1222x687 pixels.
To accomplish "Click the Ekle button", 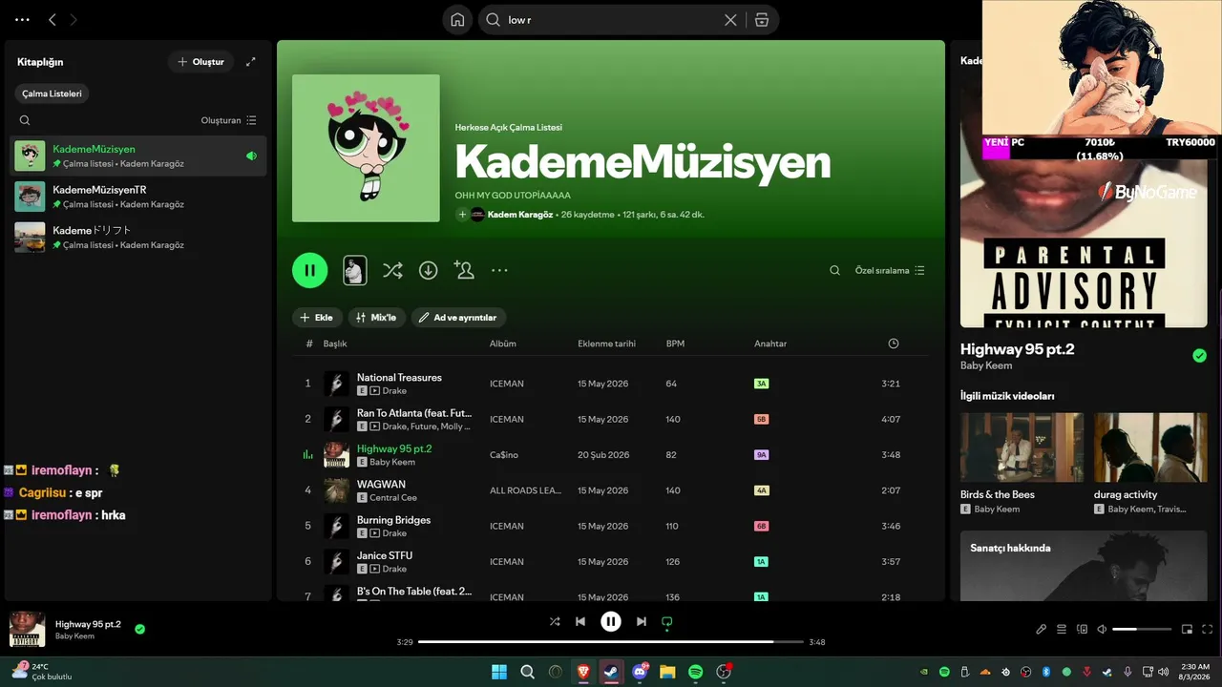I will point(316,318).
